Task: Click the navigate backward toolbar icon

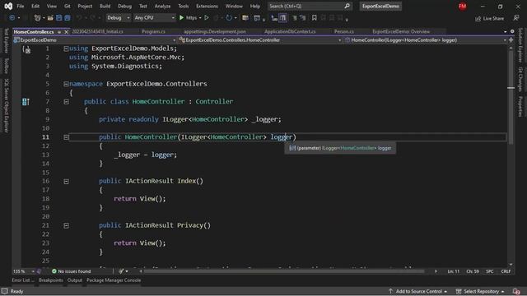Action: [12, 18]
